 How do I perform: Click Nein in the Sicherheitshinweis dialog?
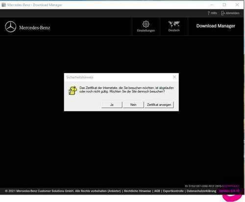point(133,105)
